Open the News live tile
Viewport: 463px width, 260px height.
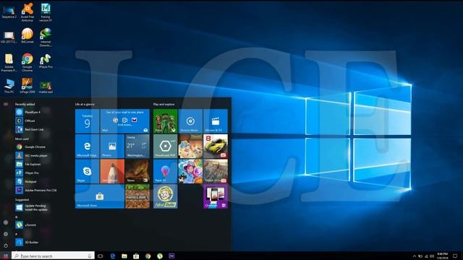[137, 171]
